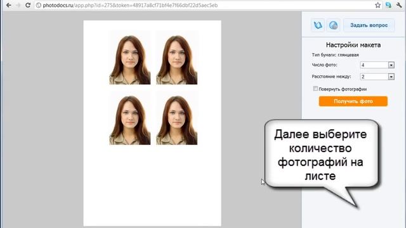406x228 pixels.
Task: Select the top-right portrait photo on the sheet
Action: point(176,58)
